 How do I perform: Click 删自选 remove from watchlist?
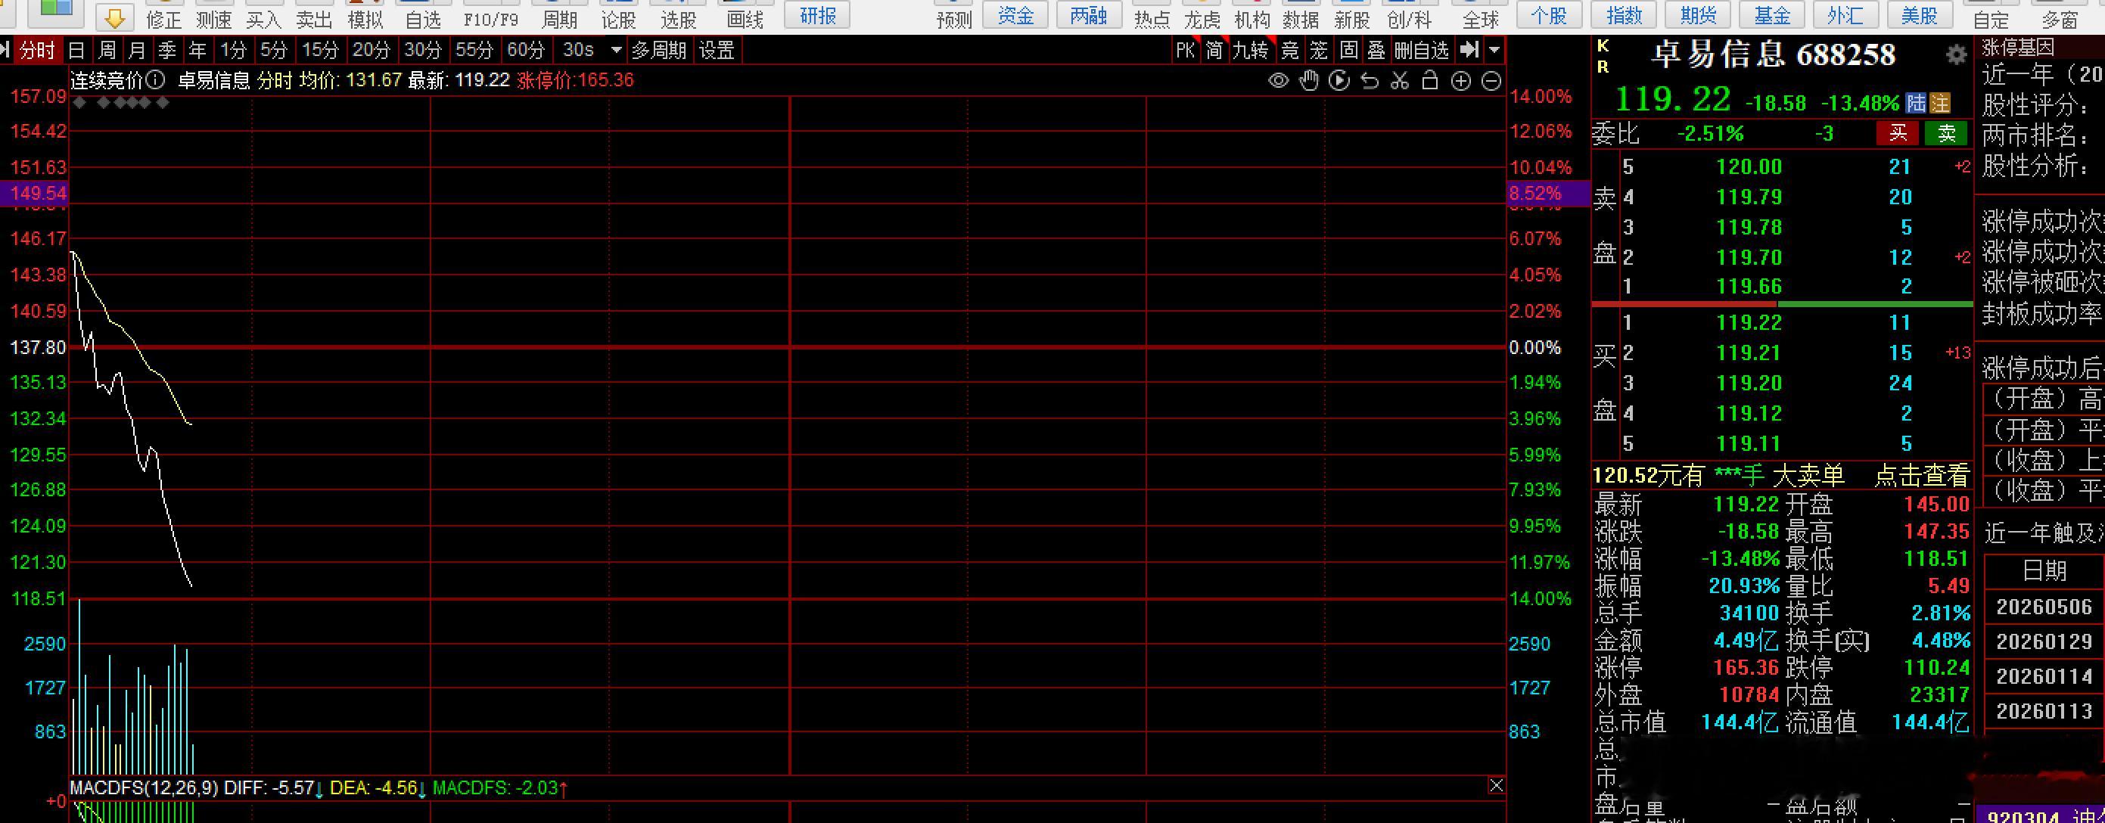click(x=1422, y=51)
